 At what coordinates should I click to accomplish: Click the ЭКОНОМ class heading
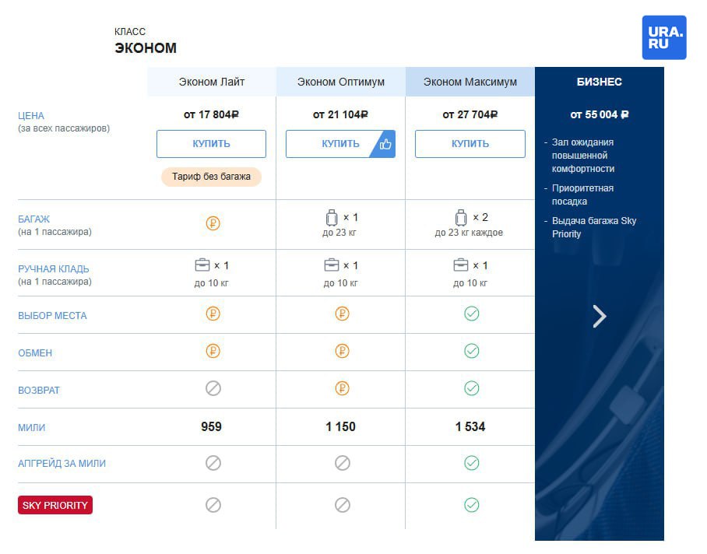click(x=146, y=47)
